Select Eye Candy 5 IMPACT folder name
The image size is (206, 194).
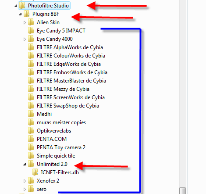[61, 31]
